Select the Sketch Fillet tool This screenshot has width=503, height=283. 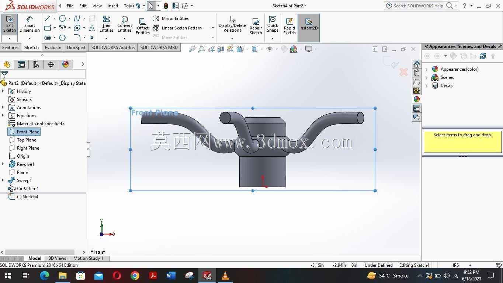77,38
